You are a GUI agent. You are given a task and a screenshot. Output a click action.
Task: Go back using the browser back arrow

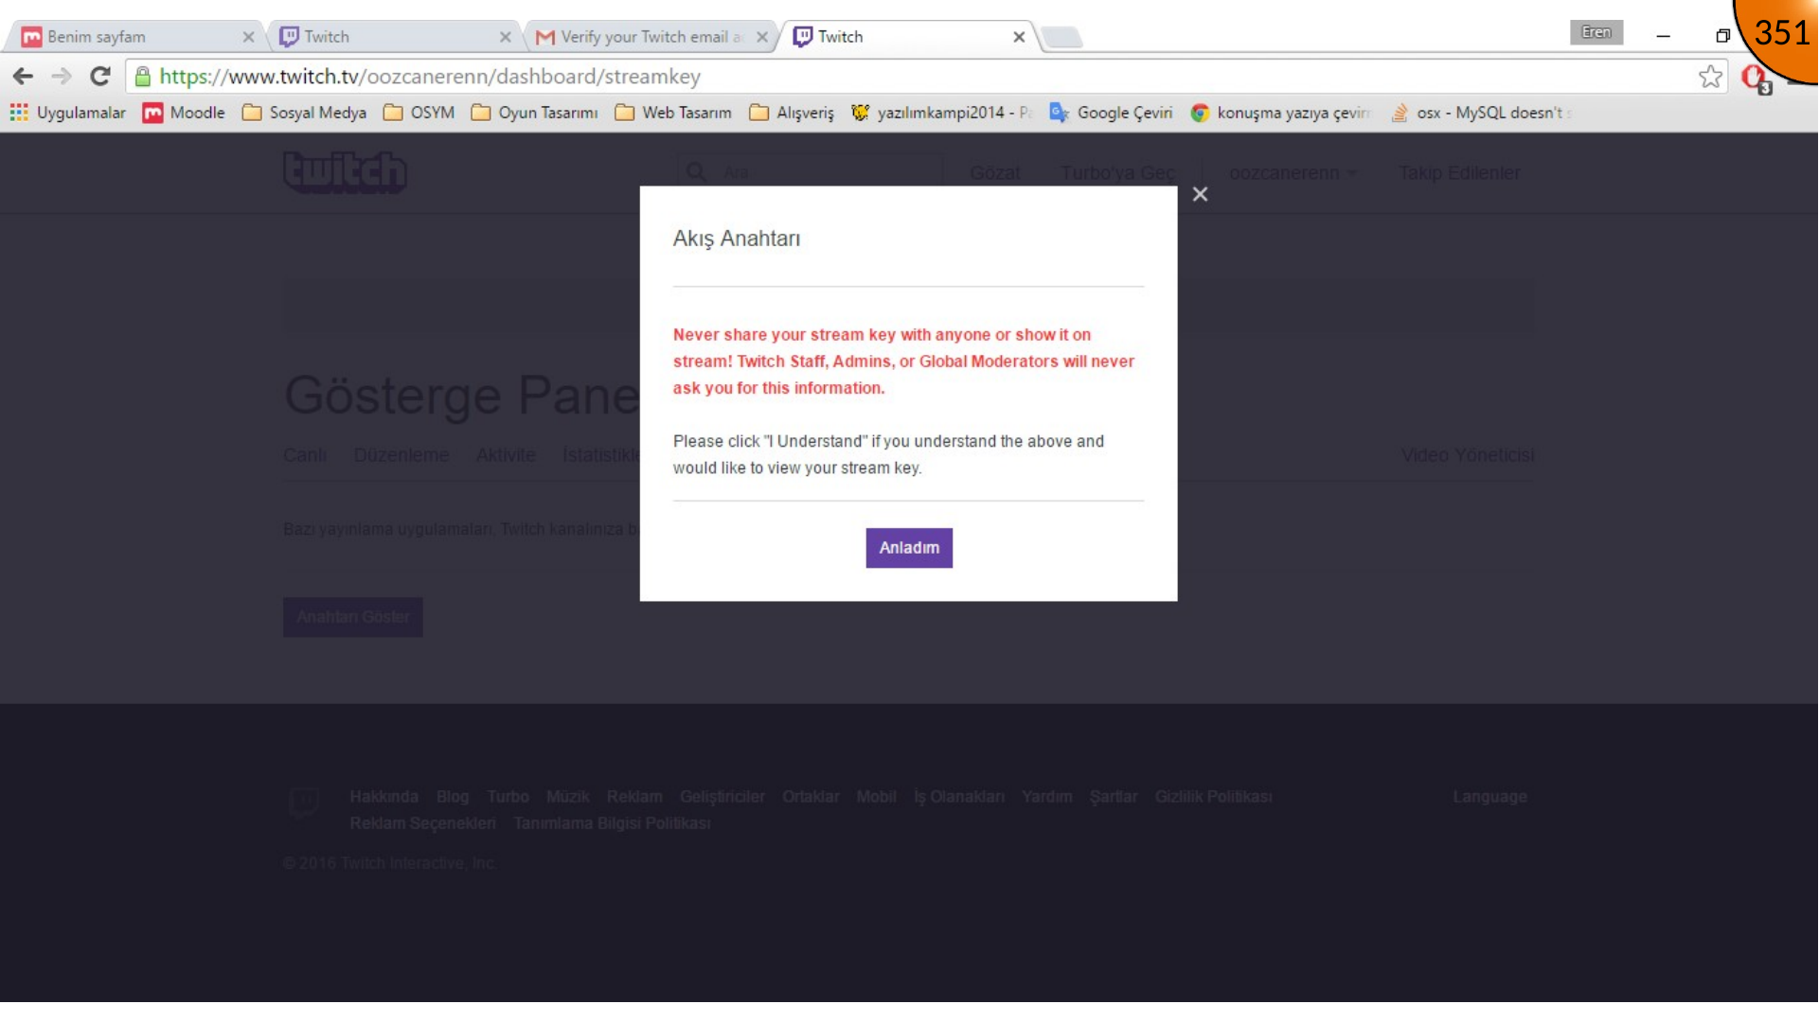point(23,77)
